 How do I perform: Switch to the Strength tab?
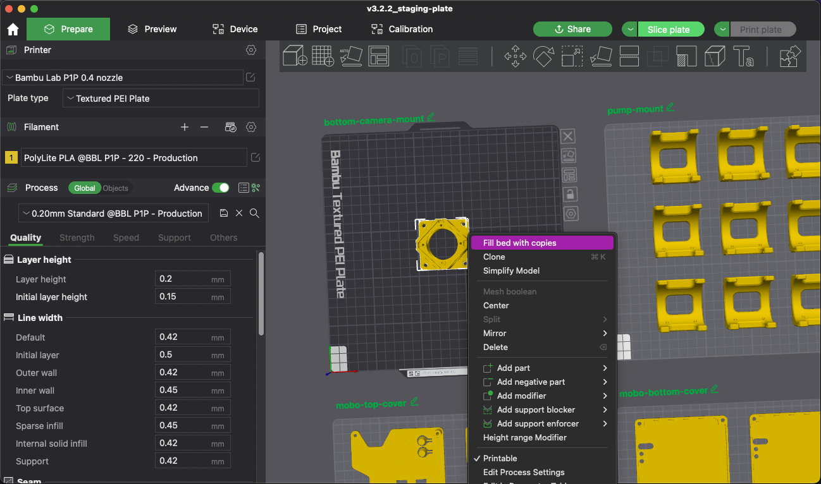coord(77,238)
